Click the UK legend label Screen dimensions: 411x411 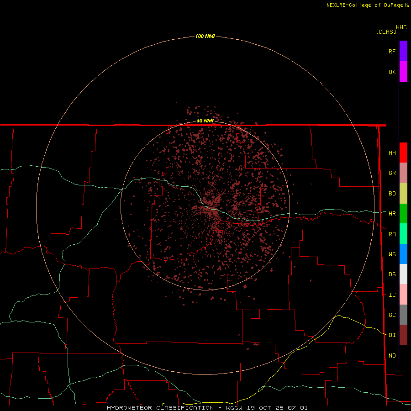click(x=392, y=72)
